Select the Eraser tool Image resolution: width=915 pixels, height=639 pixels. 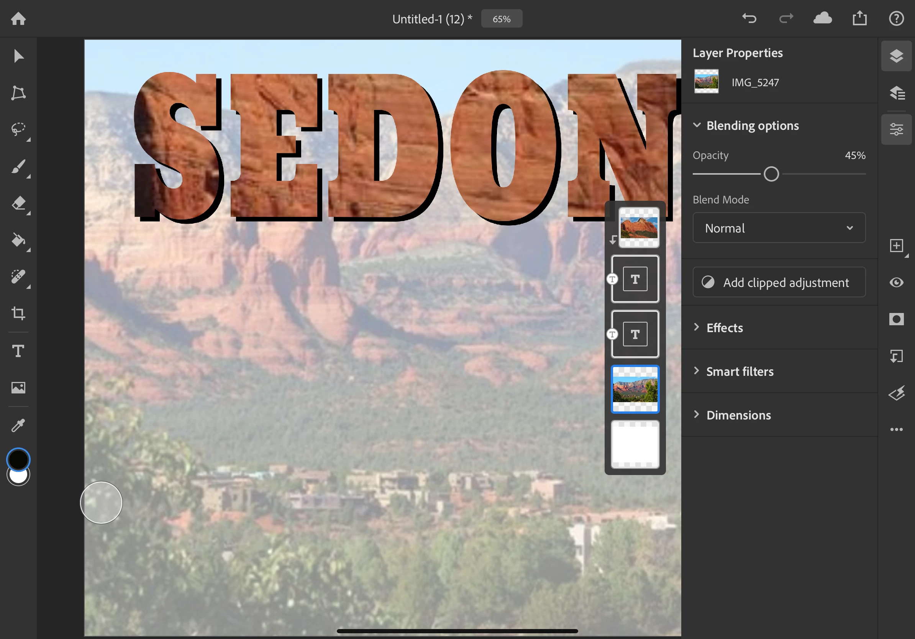pos(18,203)
